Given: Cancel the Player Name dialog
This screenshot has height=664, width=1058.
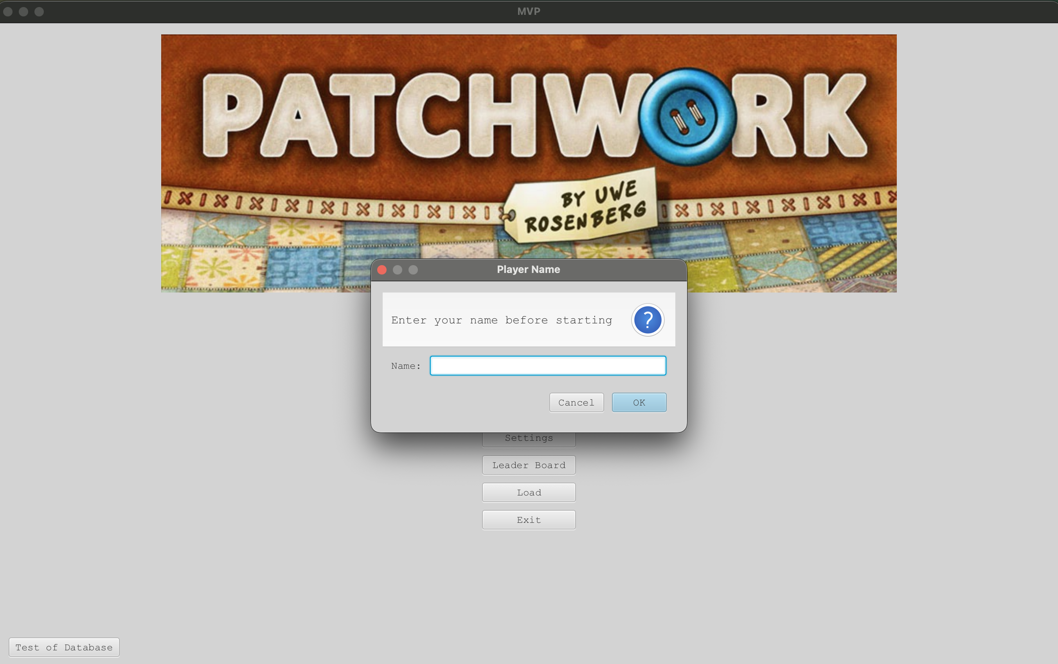Looking at the screenshot, I should pos(576,402).
